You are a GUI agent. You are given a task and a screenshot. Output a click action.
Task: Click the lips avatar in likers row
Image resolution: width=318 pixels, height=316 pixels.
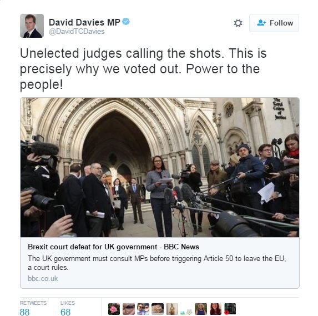click(x=129, y=309)
